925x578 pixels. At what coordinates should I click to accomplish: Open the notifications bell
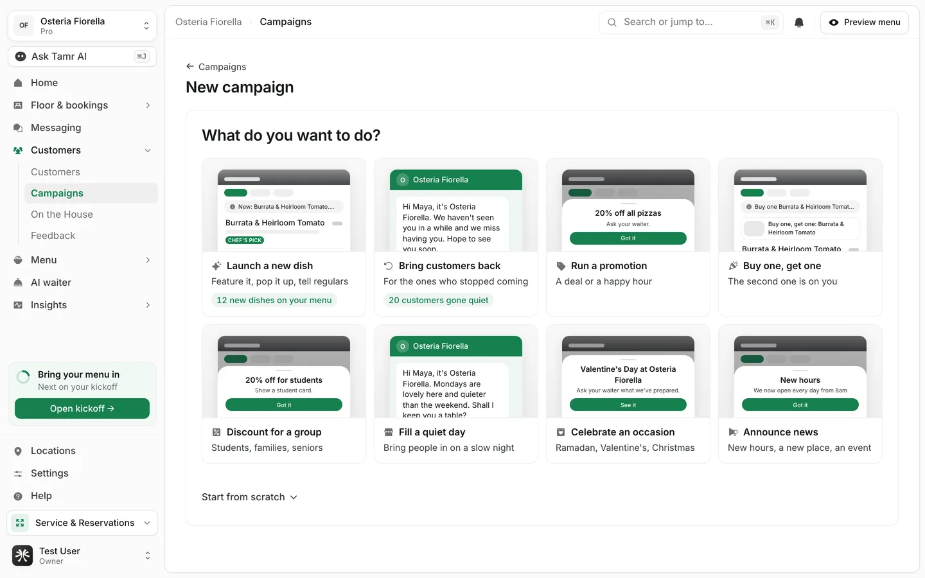pos(799,22)
